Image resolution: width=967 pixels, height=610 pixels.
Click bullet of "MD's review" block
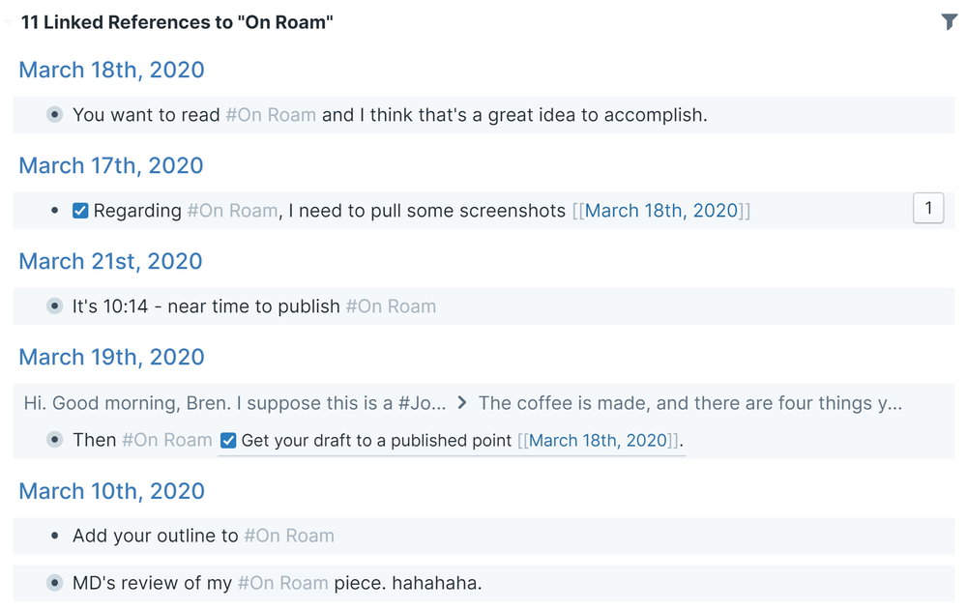(55, 583)
